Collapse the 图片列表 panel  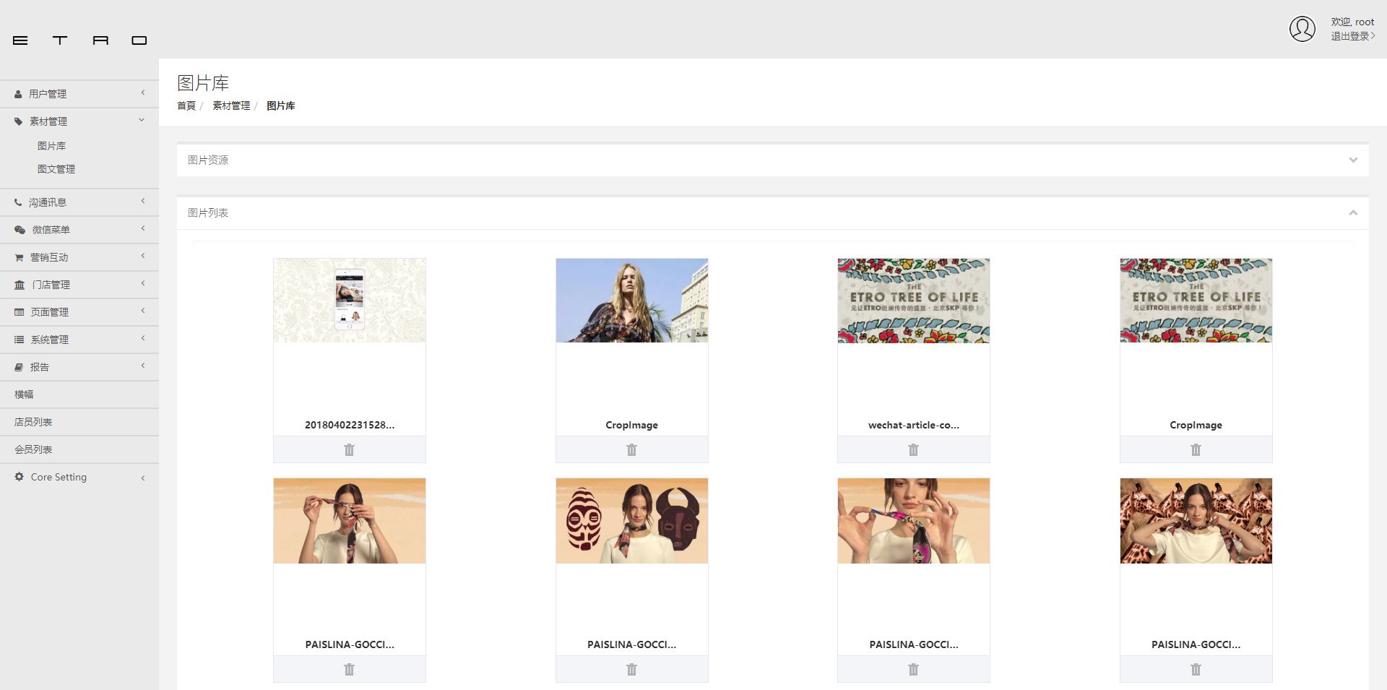1352,212
